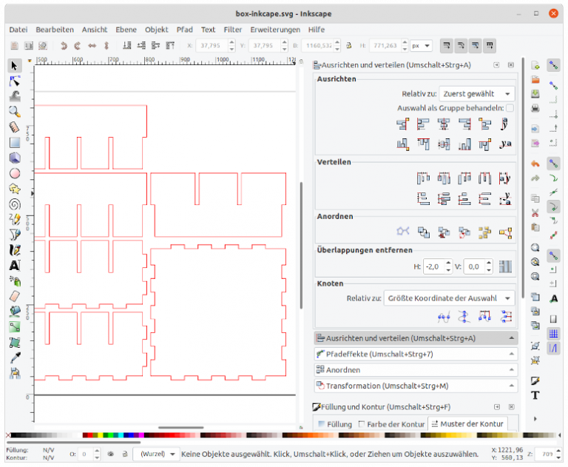568x467 pixels.
Task: Select the Node edit tool
Action: 15,81
